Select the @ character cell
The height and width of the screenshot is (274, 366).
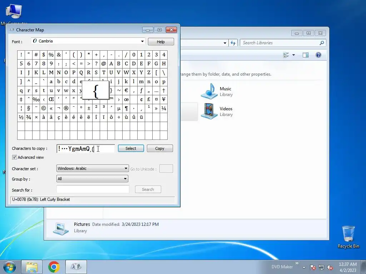[x=104, y=64]
